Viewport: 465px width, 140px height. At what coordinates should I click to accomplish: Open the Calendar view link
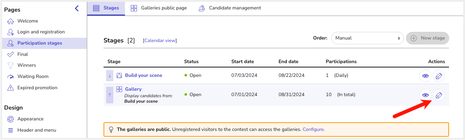[160, 41]
